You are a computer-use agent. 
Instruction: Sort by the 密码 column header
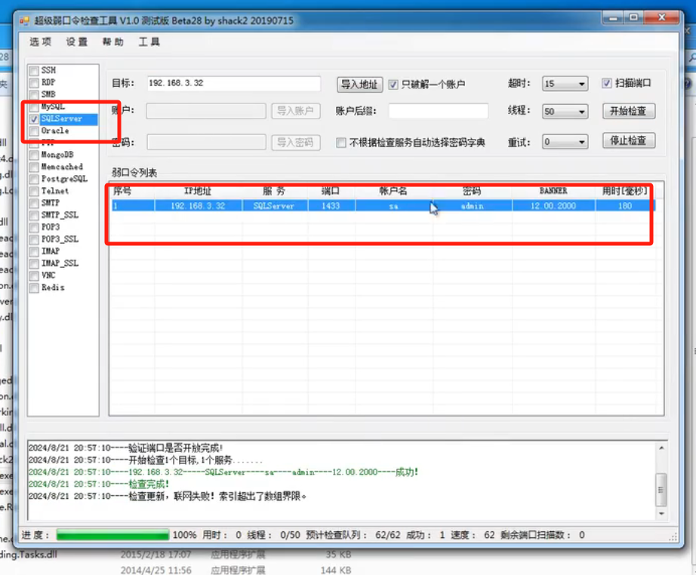tap(473, 191)
